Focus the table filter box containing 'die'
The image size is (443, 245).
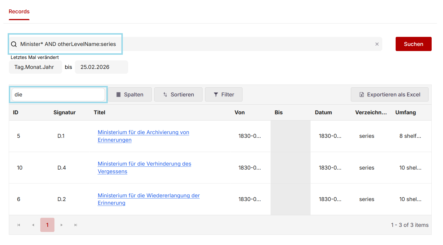coord(58,95)
